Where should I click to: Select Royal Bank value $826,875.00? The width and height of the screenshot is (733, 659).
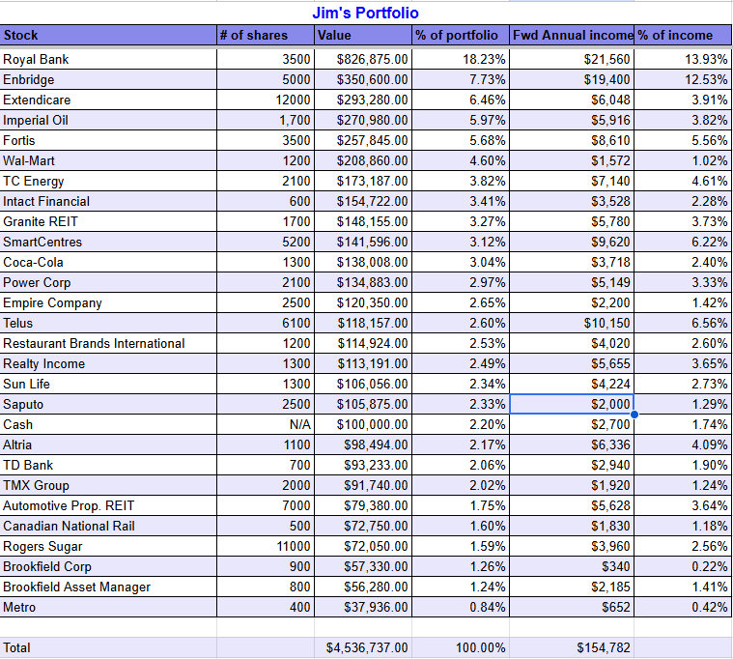[363, 59]
